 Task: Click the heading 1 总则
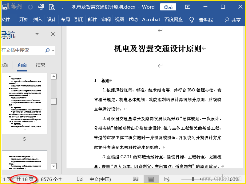pos(102,81)
